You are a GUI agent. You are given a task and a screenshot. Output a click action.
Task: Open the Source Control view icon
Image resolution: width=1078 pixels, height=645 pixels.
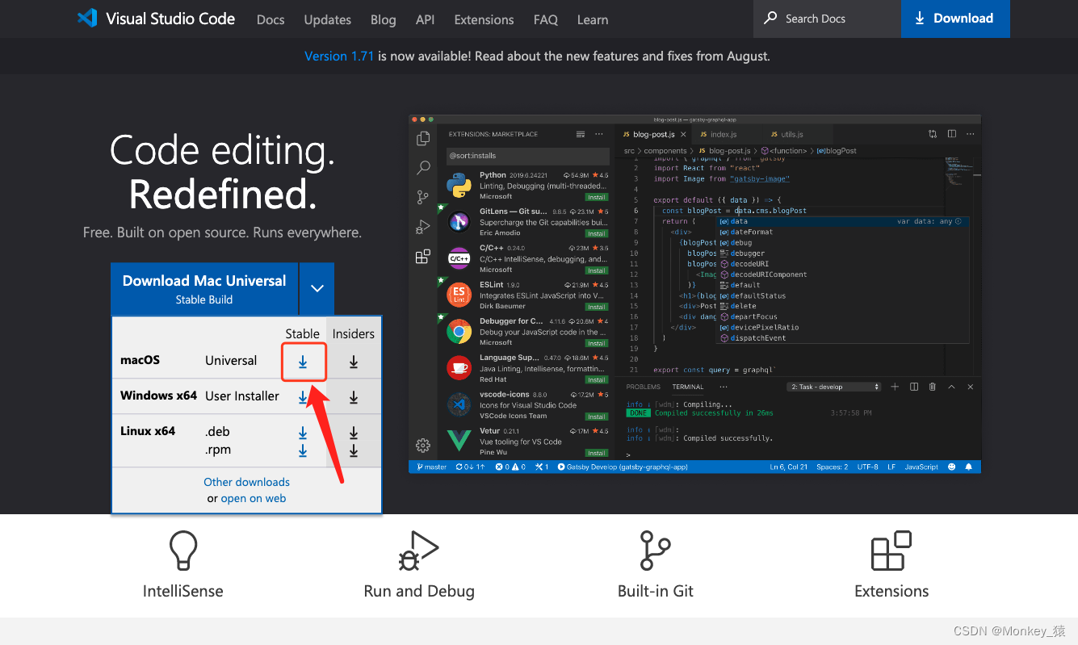[422, 196]
